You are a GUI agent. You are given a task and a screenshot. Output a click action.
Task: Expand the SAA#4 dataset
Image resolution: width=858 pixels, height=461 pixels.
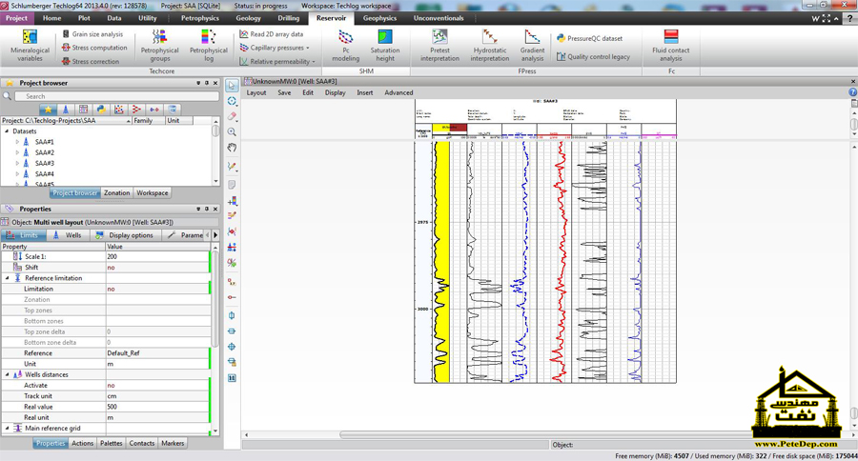pyautogui.click(x=17, y=174)
